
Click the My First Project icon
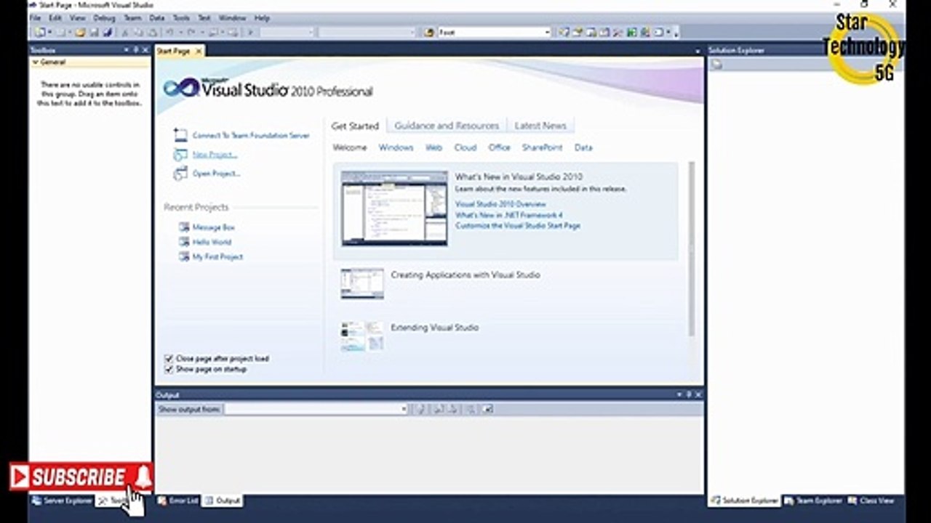(184, 256)
